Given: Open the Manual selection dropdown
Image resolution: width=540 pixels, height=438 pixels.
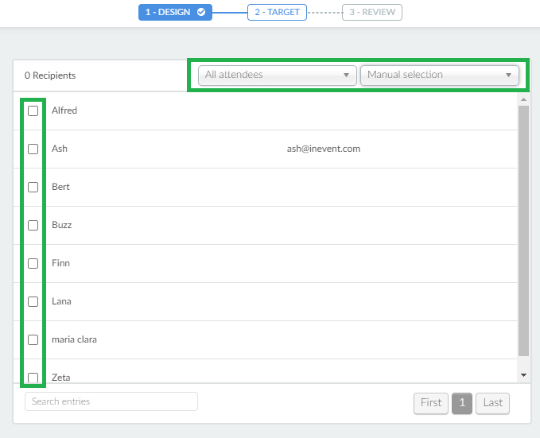Looking at the screenshot, I should (440, 75).
